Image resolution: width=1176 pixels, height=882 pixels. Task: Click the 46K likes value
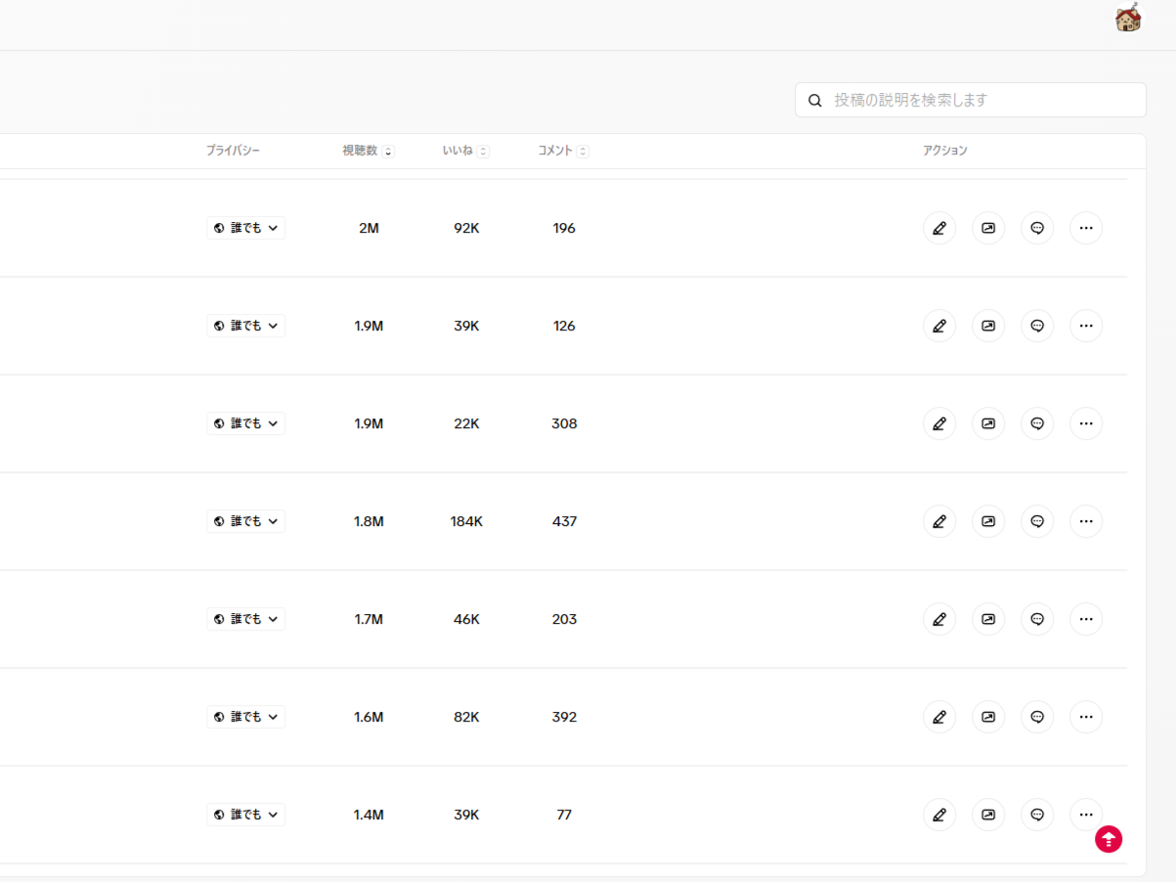coord(466,619)
